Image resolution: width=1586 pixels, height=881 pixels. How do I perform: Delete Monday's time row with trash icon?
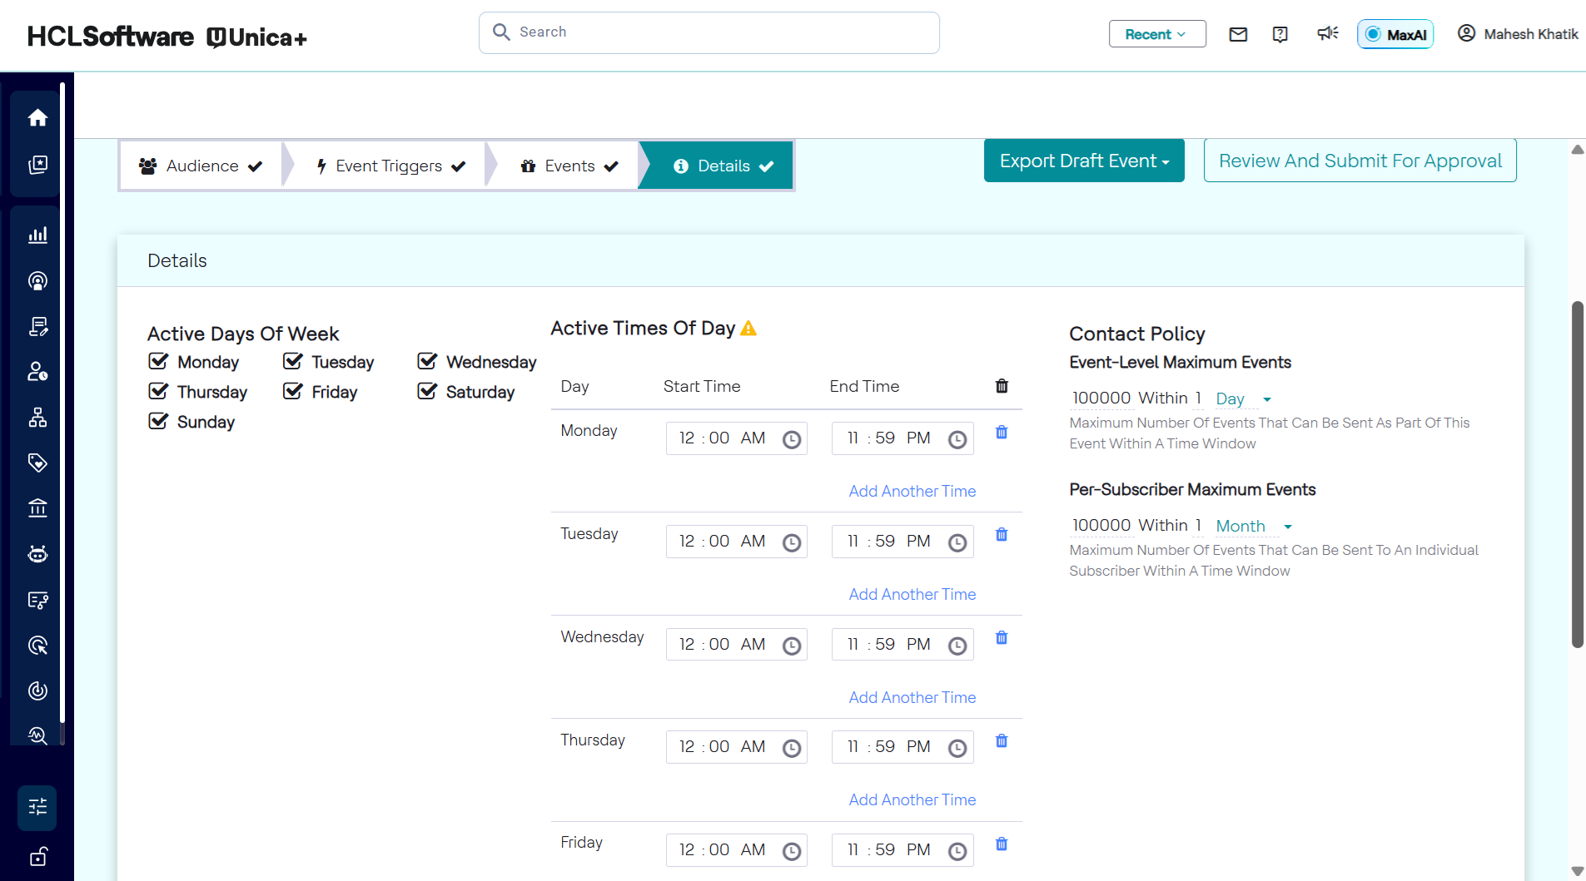[1002, 433]
